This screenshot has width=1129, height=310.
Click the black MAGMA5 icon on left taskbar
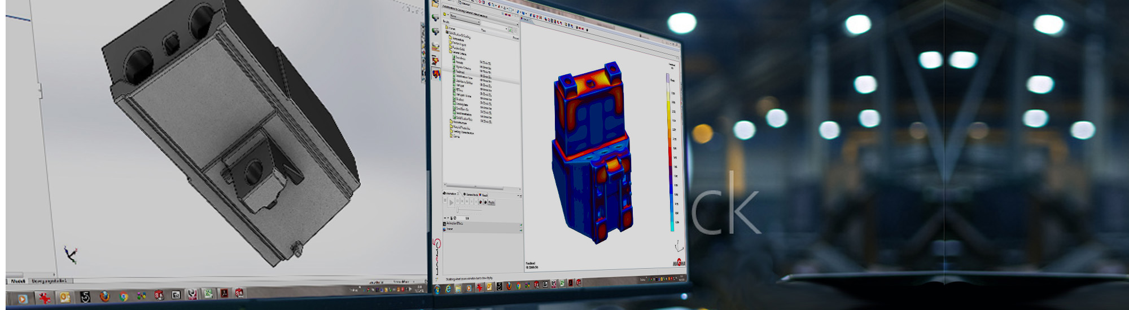point(85,297)
